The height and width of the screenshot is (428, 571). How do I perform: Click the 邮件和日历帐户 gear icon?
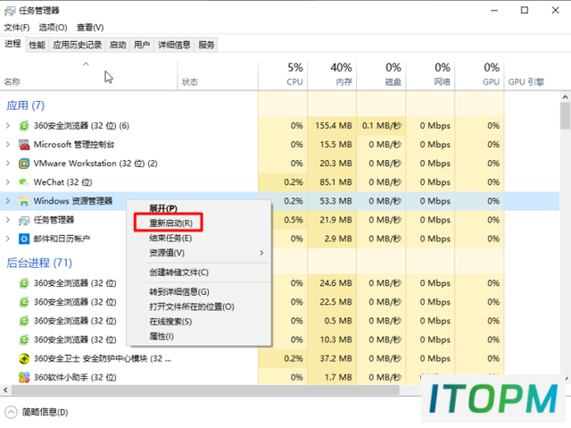click(24, 239)
